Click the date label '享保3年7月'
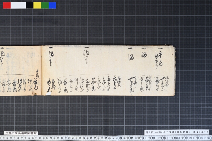Viewport: 212px width, 141px height. point(201,132)
